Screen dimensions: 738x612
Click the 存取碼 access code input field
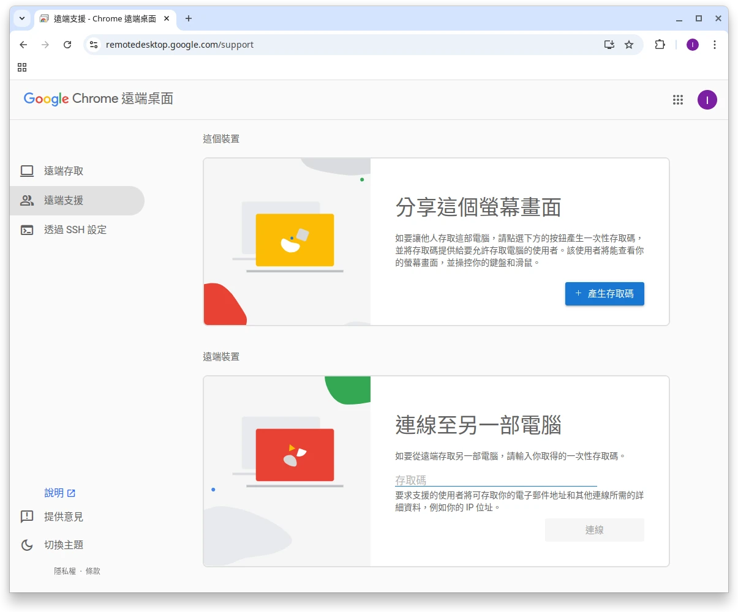tap(495, 480)
